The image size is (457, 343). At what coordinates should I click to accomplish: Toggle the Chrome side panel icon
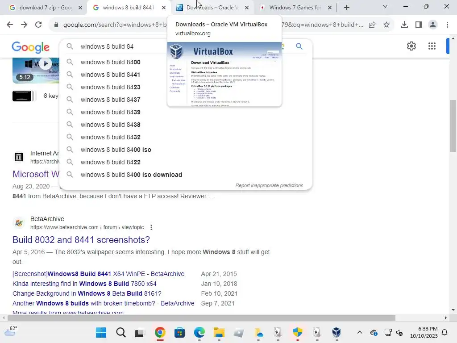pyautogui.click(x=419, y=25)
